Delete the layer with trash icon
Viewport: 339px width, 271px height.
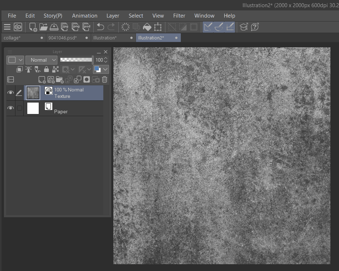(104, 80)
